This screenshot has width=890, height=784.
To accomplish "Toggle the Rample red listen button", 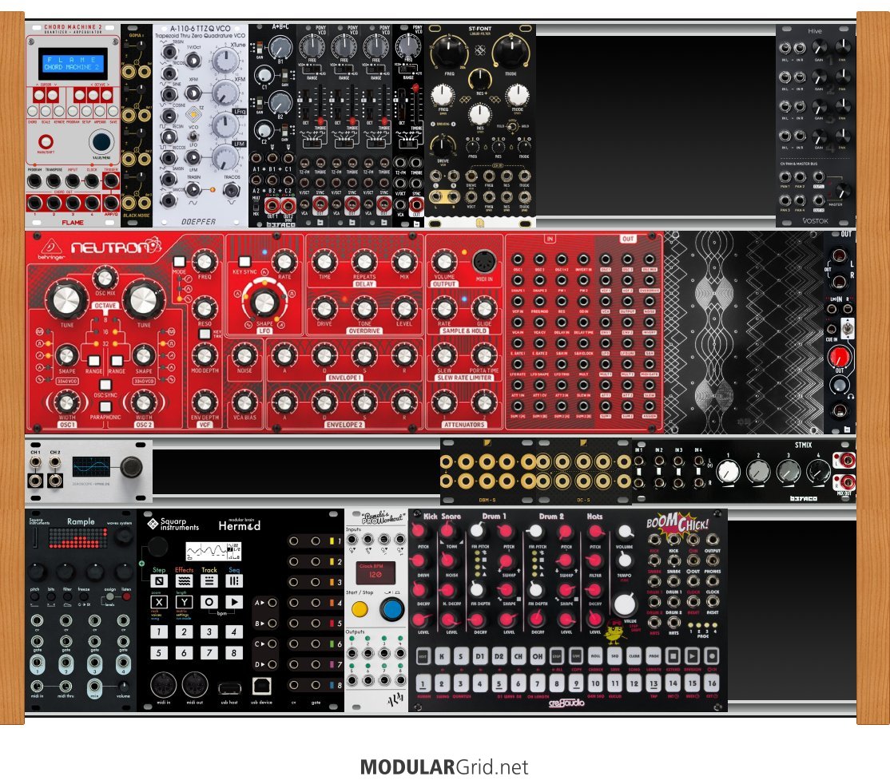I will [126, 597].
